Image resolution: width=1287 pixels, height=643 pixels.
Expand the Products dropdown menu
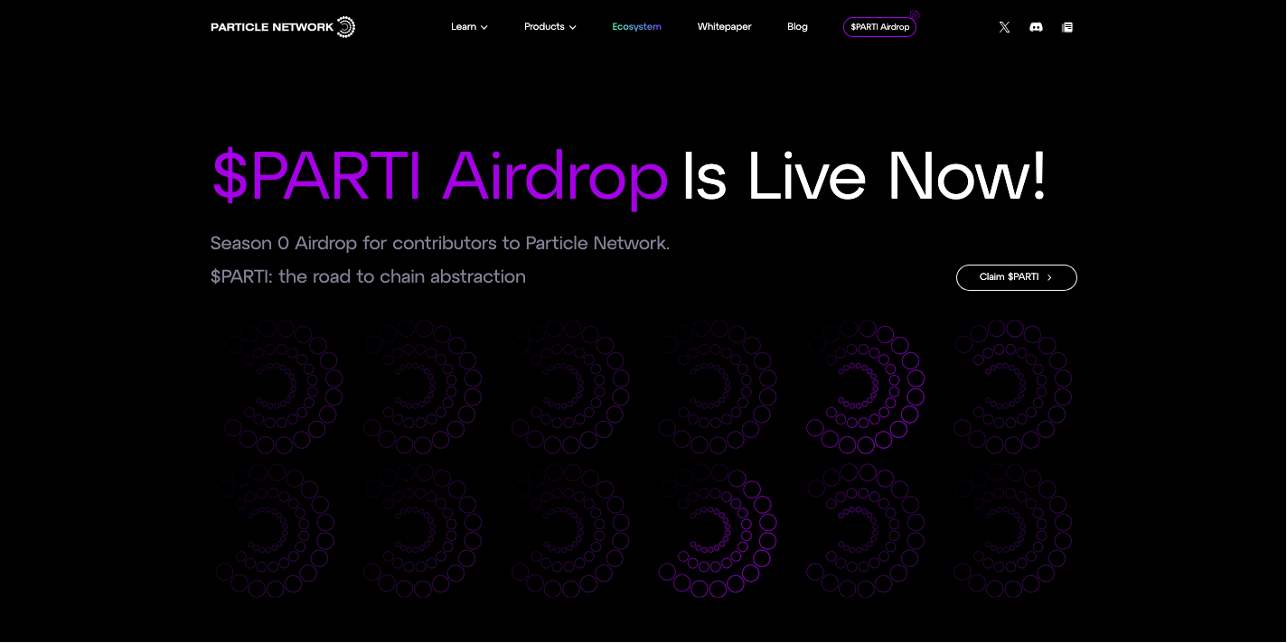pos(550,27)
